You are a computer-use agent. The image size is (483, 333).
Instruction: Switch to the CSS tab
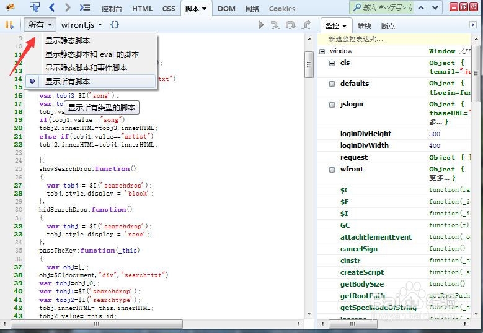[x=169, y=9]
